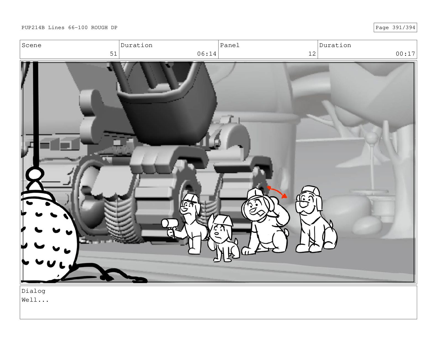Click the storyboard panel thumbnail image
Screen dimensions: 437x339
click(x=218, y=172)
